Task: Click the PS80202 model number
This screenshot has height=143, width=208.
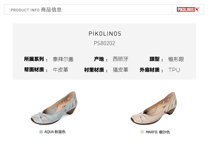Action: [105, 43]
